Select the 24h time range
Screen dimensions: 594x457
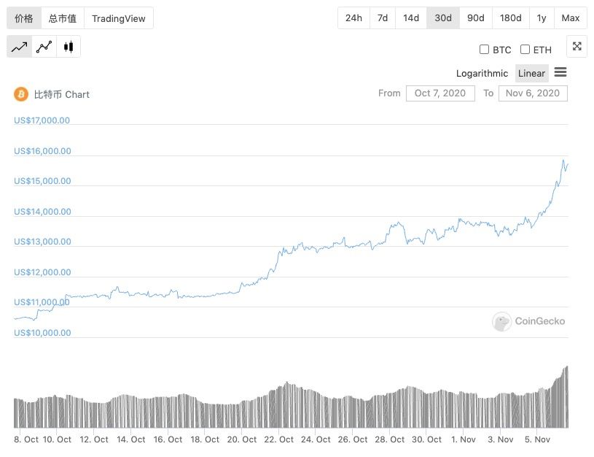pyautogui.click(x=353, y=18)
